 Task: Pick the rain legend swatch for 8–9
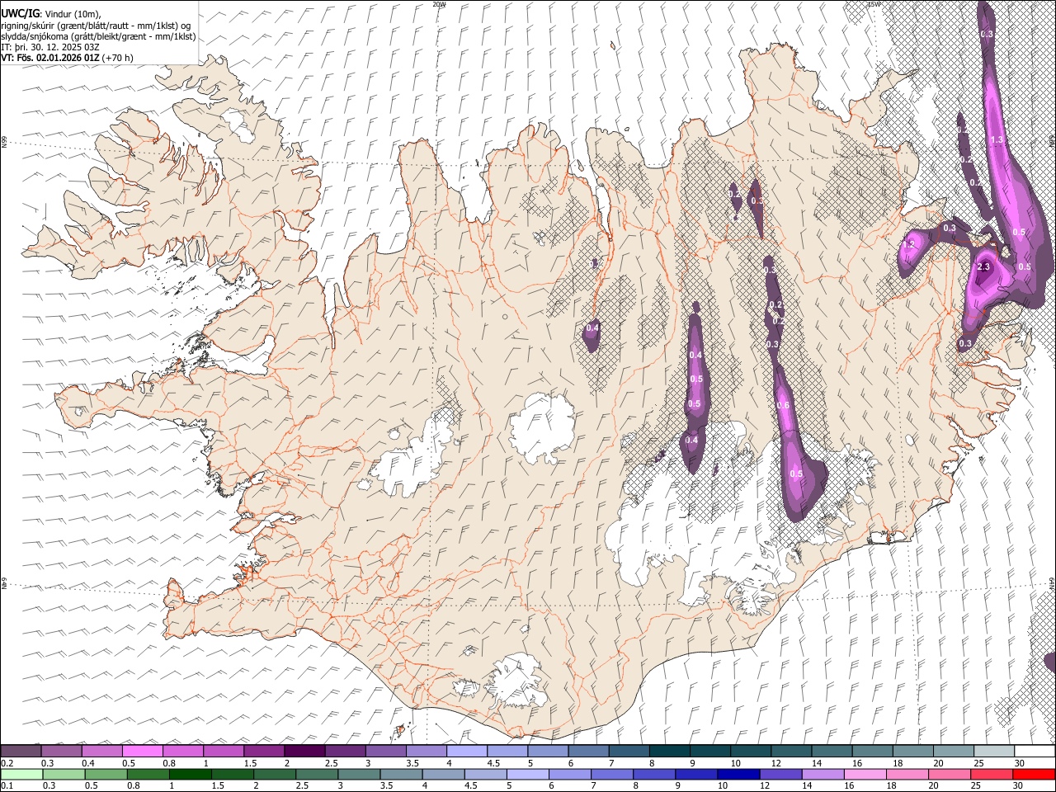tap(654, 775)
